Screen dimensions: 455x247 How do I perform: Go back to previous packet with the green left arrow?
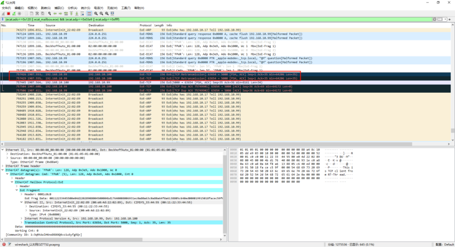click(x=55, y=13)
